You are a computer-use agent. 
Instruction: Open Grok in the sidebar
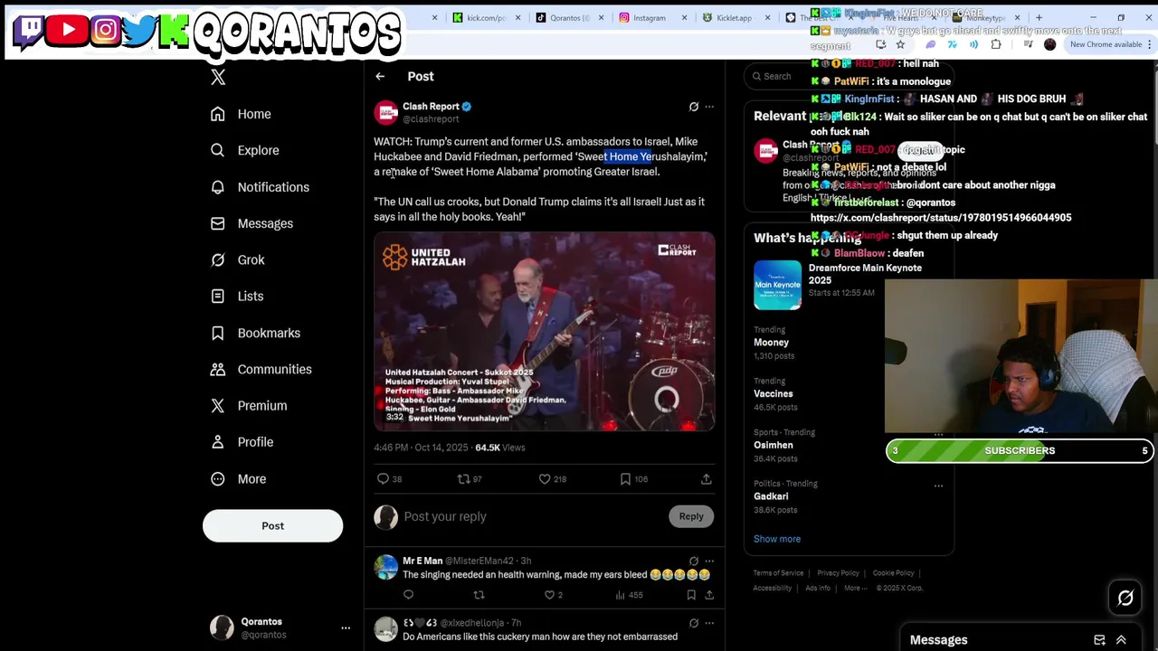point(238,259)
